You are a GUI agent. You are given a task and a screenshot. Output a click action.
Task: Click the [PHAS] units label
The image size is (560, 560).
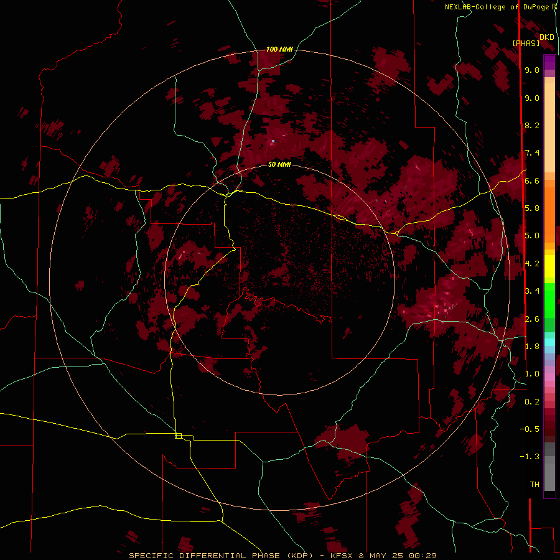526,43
